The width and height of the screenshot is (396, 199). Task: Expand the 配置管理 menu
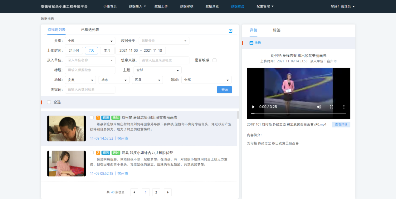coord(265,6)
